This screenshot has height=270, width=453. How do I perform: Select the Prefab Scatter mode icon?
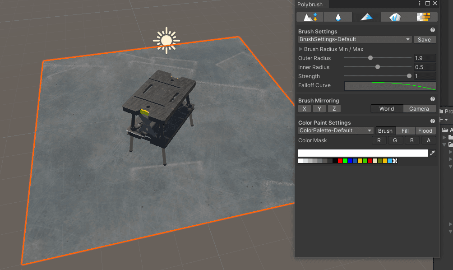point(395,17)
